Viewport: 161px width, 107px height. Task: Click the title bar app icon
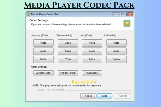tap(28, 14)
